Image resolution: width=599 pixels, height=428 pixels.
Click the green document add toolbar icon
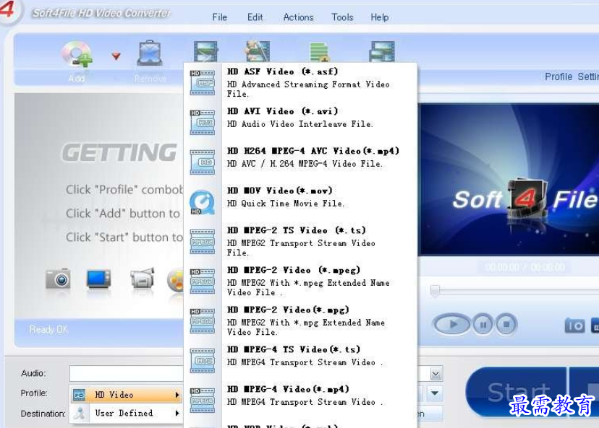(319, 52)
